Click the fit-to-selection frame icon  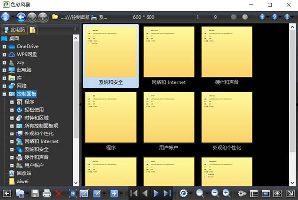[73, 194]
